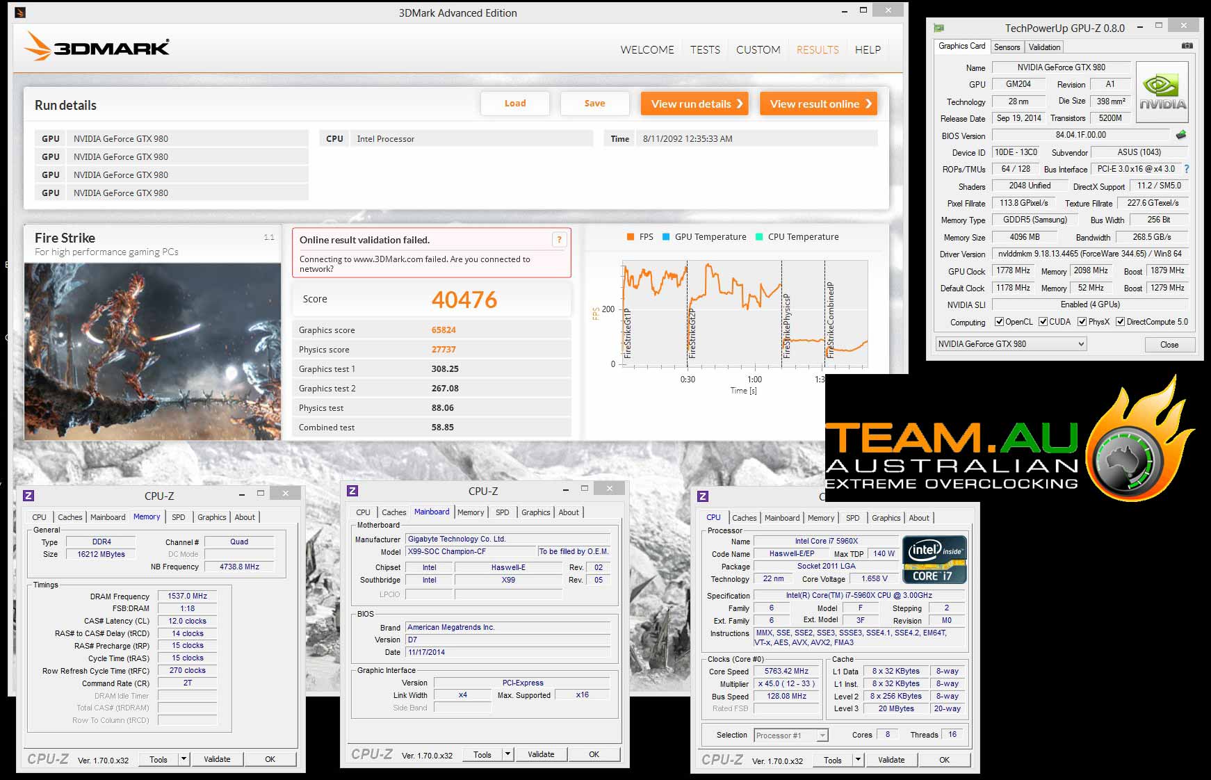Click the CPU-Z Memory window Z icon

point(29,496)
